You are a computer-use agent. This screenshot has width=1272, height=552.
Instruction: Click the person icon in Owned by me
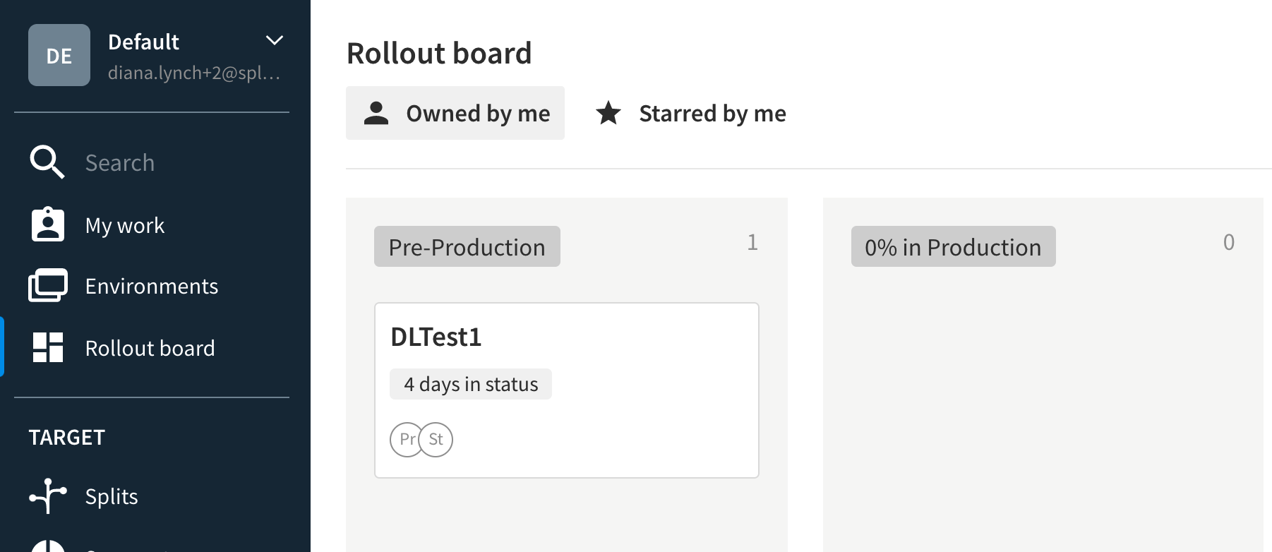pos(376,113)
